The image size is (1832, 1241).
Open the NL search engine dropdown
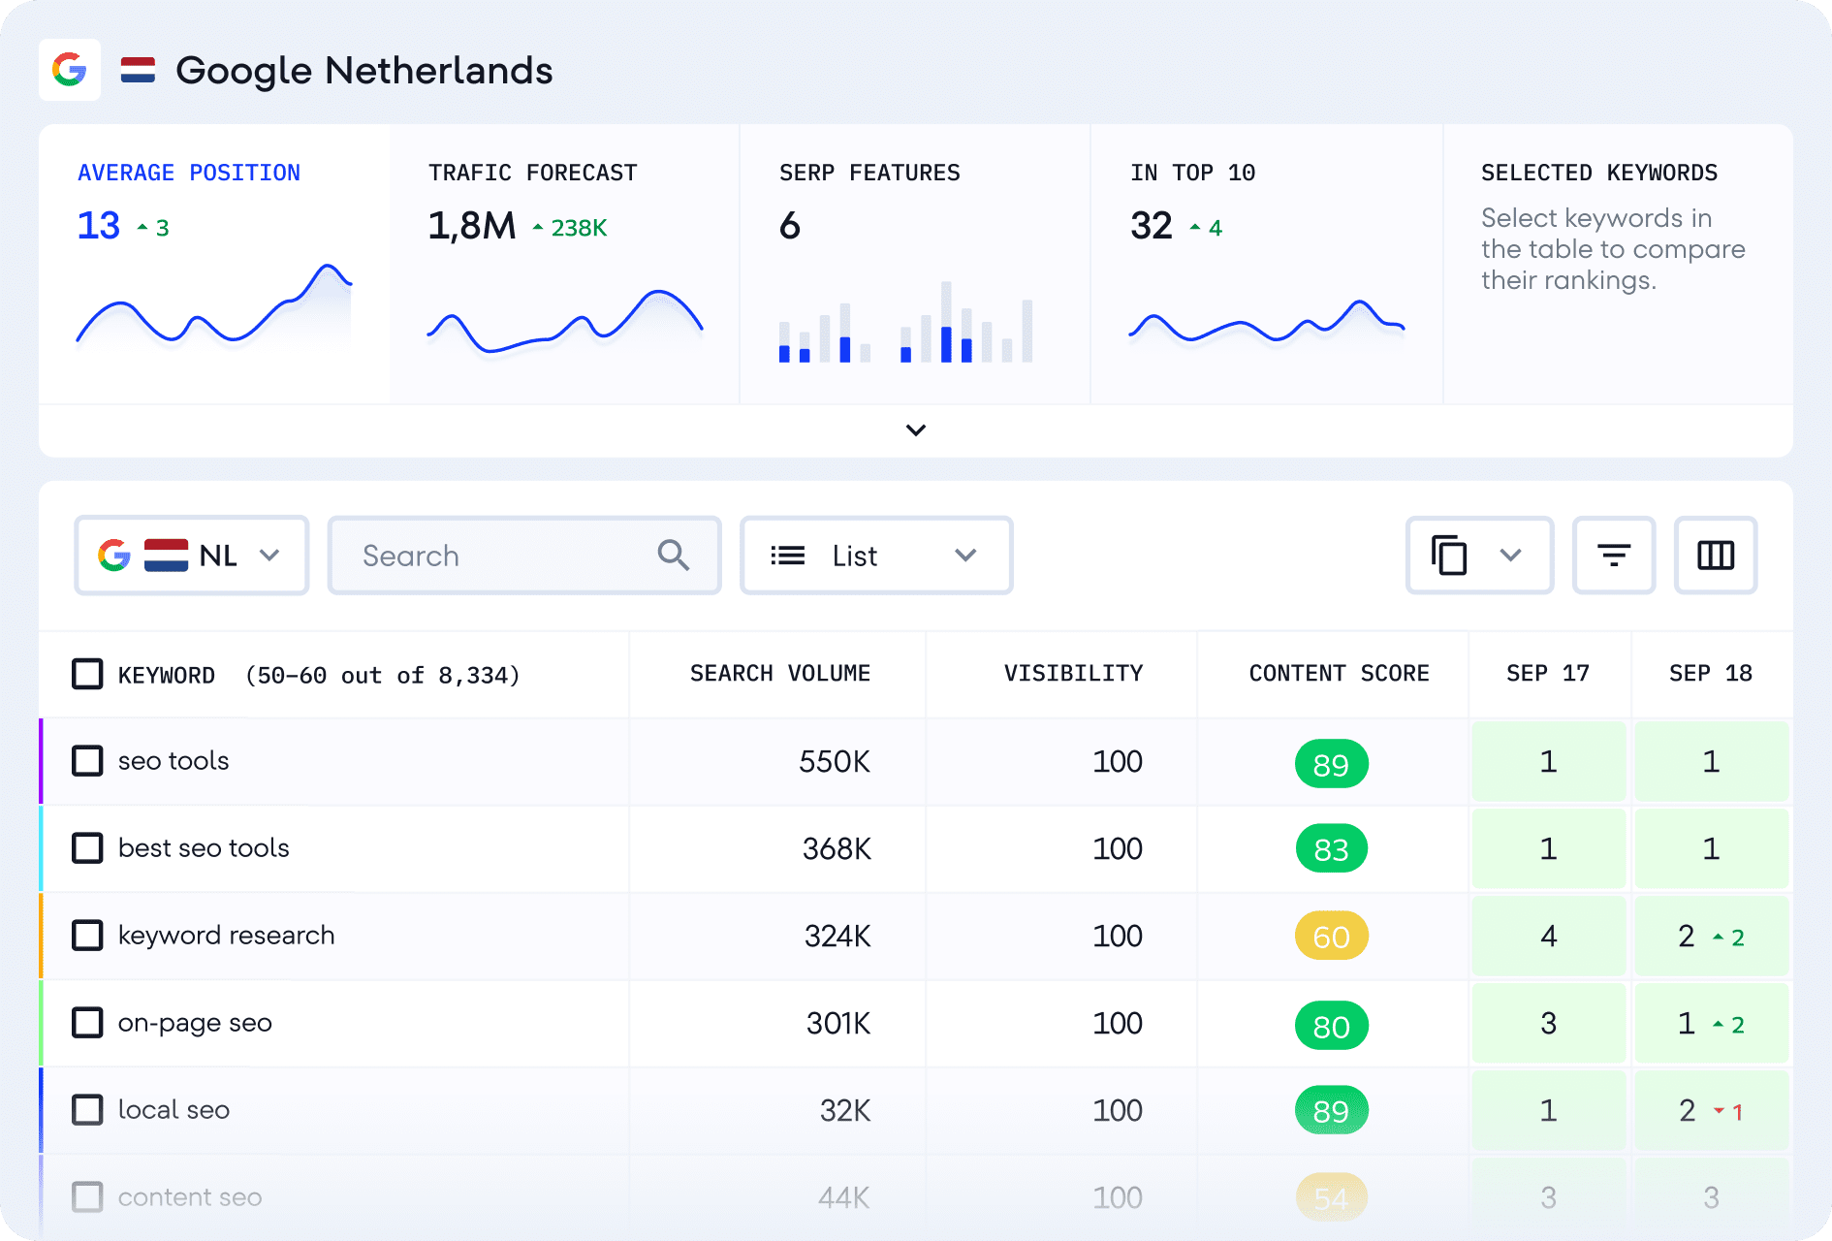pyautogui.click(x=192, y=556)
